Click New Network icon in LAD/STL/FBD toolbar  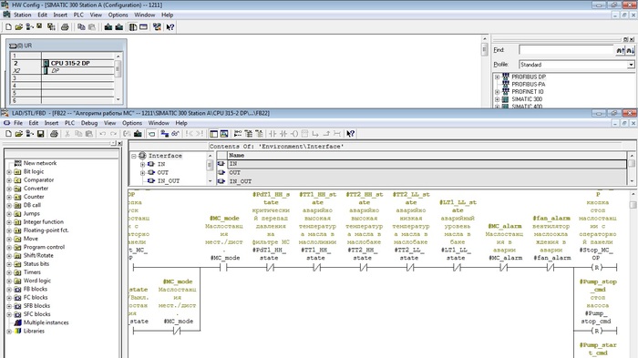coord(238,133)
